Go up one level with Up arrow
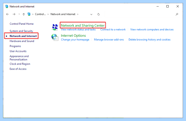This screenshot has width=186, height=121. pyautogui.click(x=24, y=14)
